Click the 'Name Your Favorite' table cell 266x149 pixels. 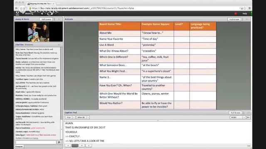click(x=119, y=39)
